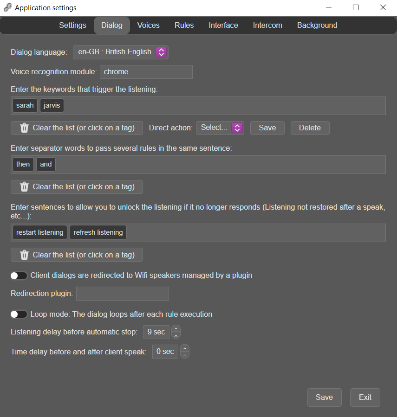The image size is (397, 417).
Task: Open the Intercom tab
Action: pos(267,25)
